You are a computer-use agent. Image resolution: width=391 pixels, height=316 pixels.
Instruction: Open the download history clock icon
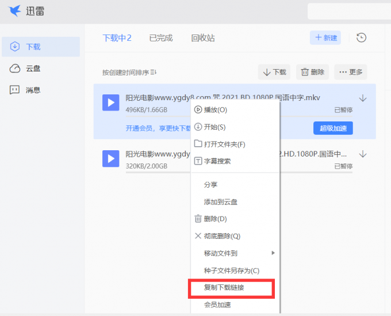tap(361, 37)
